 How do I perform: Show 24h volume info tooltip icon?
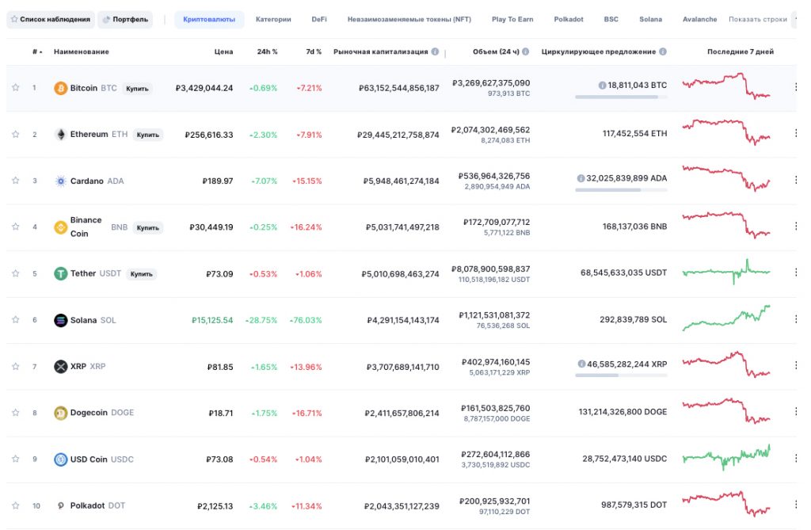pyautogui.click(x=526, y=51)
